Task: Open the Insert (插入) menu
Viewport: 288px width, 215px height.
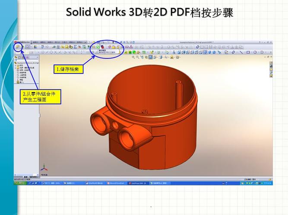Action: [57, 42]
